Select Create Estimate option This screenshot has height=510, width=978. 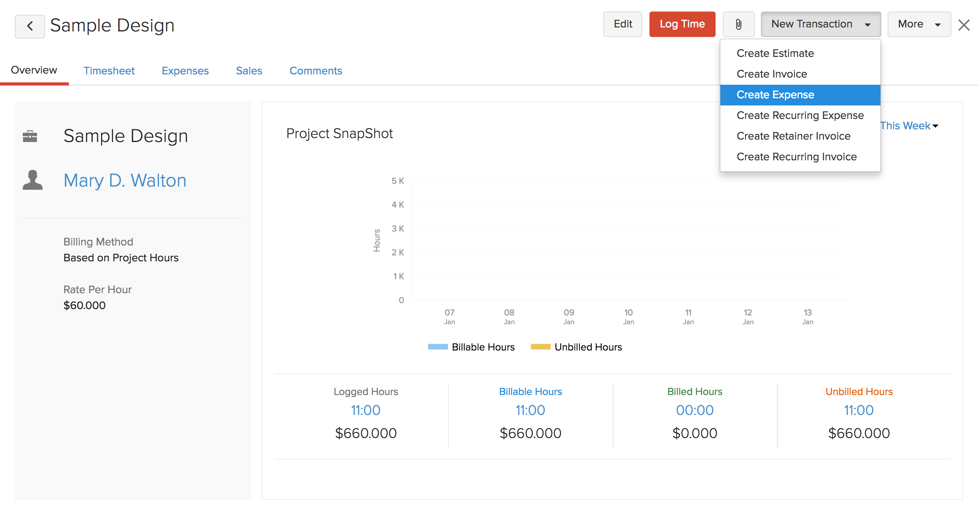pos(775,53)
